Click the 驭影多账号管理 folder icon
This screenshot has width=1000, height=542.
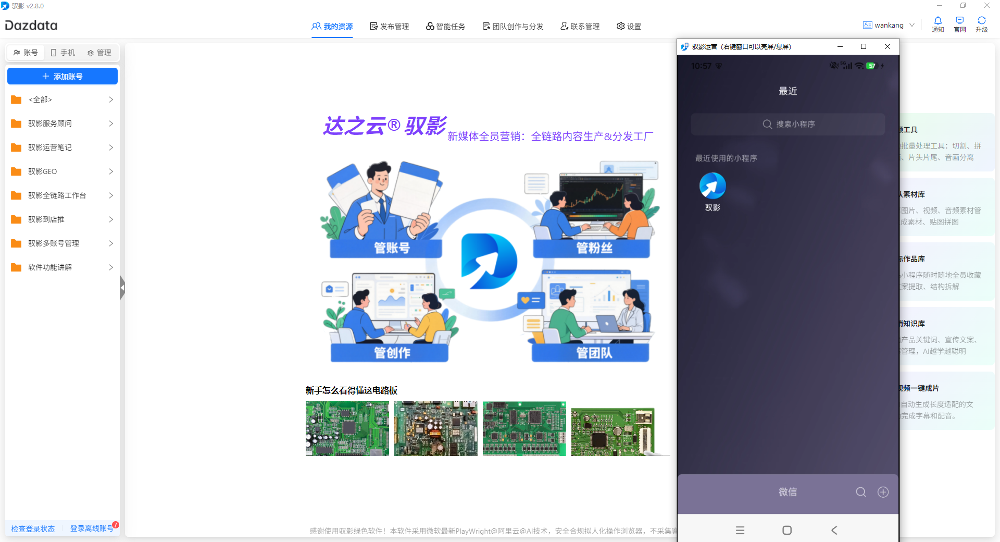coord(16,243)
